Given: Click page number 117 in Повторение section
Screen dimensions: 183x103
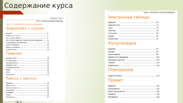Looking at the screenshot, I should [x=158, y=76].
